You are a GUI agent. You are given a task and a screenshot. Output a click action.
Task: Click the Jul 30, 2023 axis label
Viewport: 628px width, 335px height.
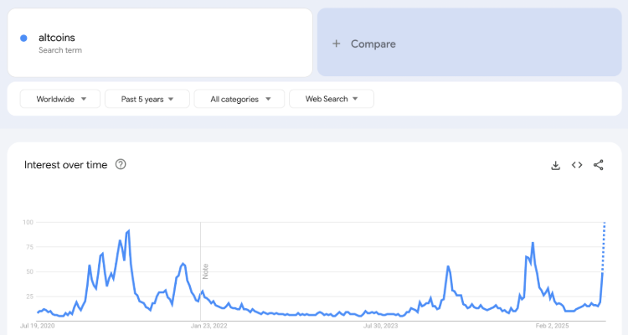click(x=380, y=326)
